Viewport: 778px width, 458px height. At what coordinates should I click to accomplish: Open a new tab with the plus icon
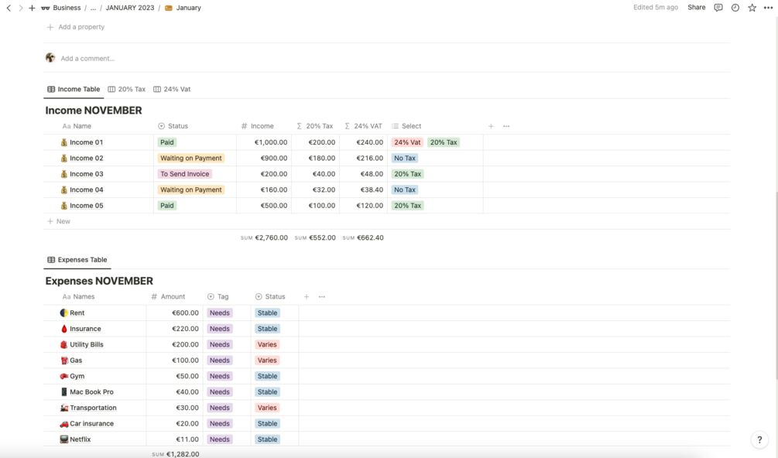(x=32, y=8)
